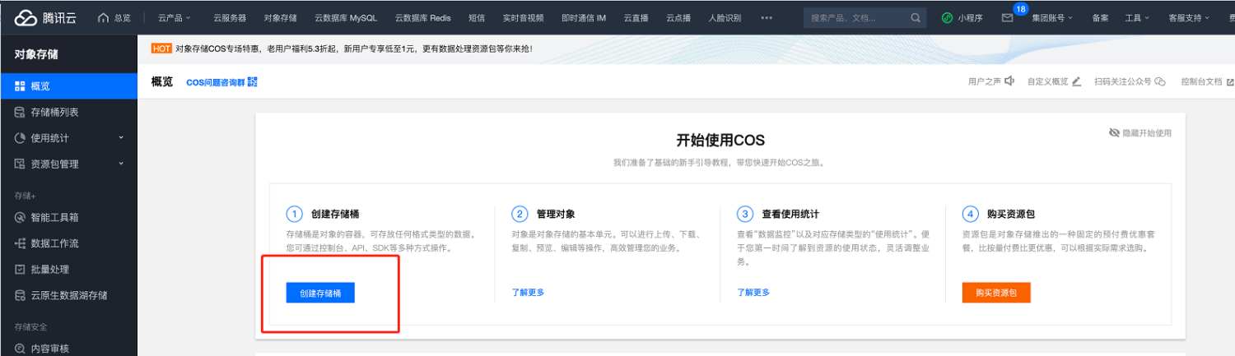Click the search magnifier icon
This screenshot has width=1235, height=356.
click(916, 17)
